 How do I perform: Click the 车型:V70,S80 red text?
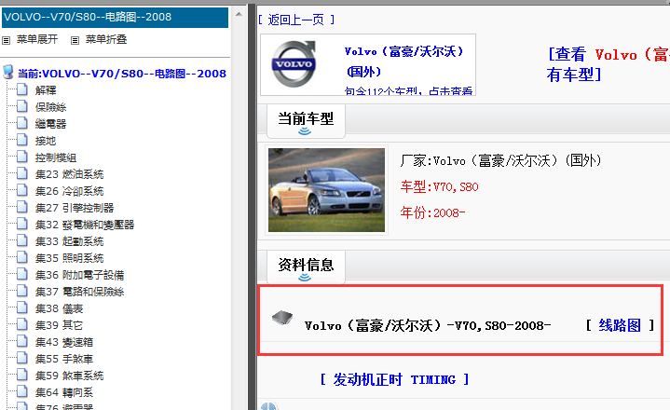pos(439,186)
